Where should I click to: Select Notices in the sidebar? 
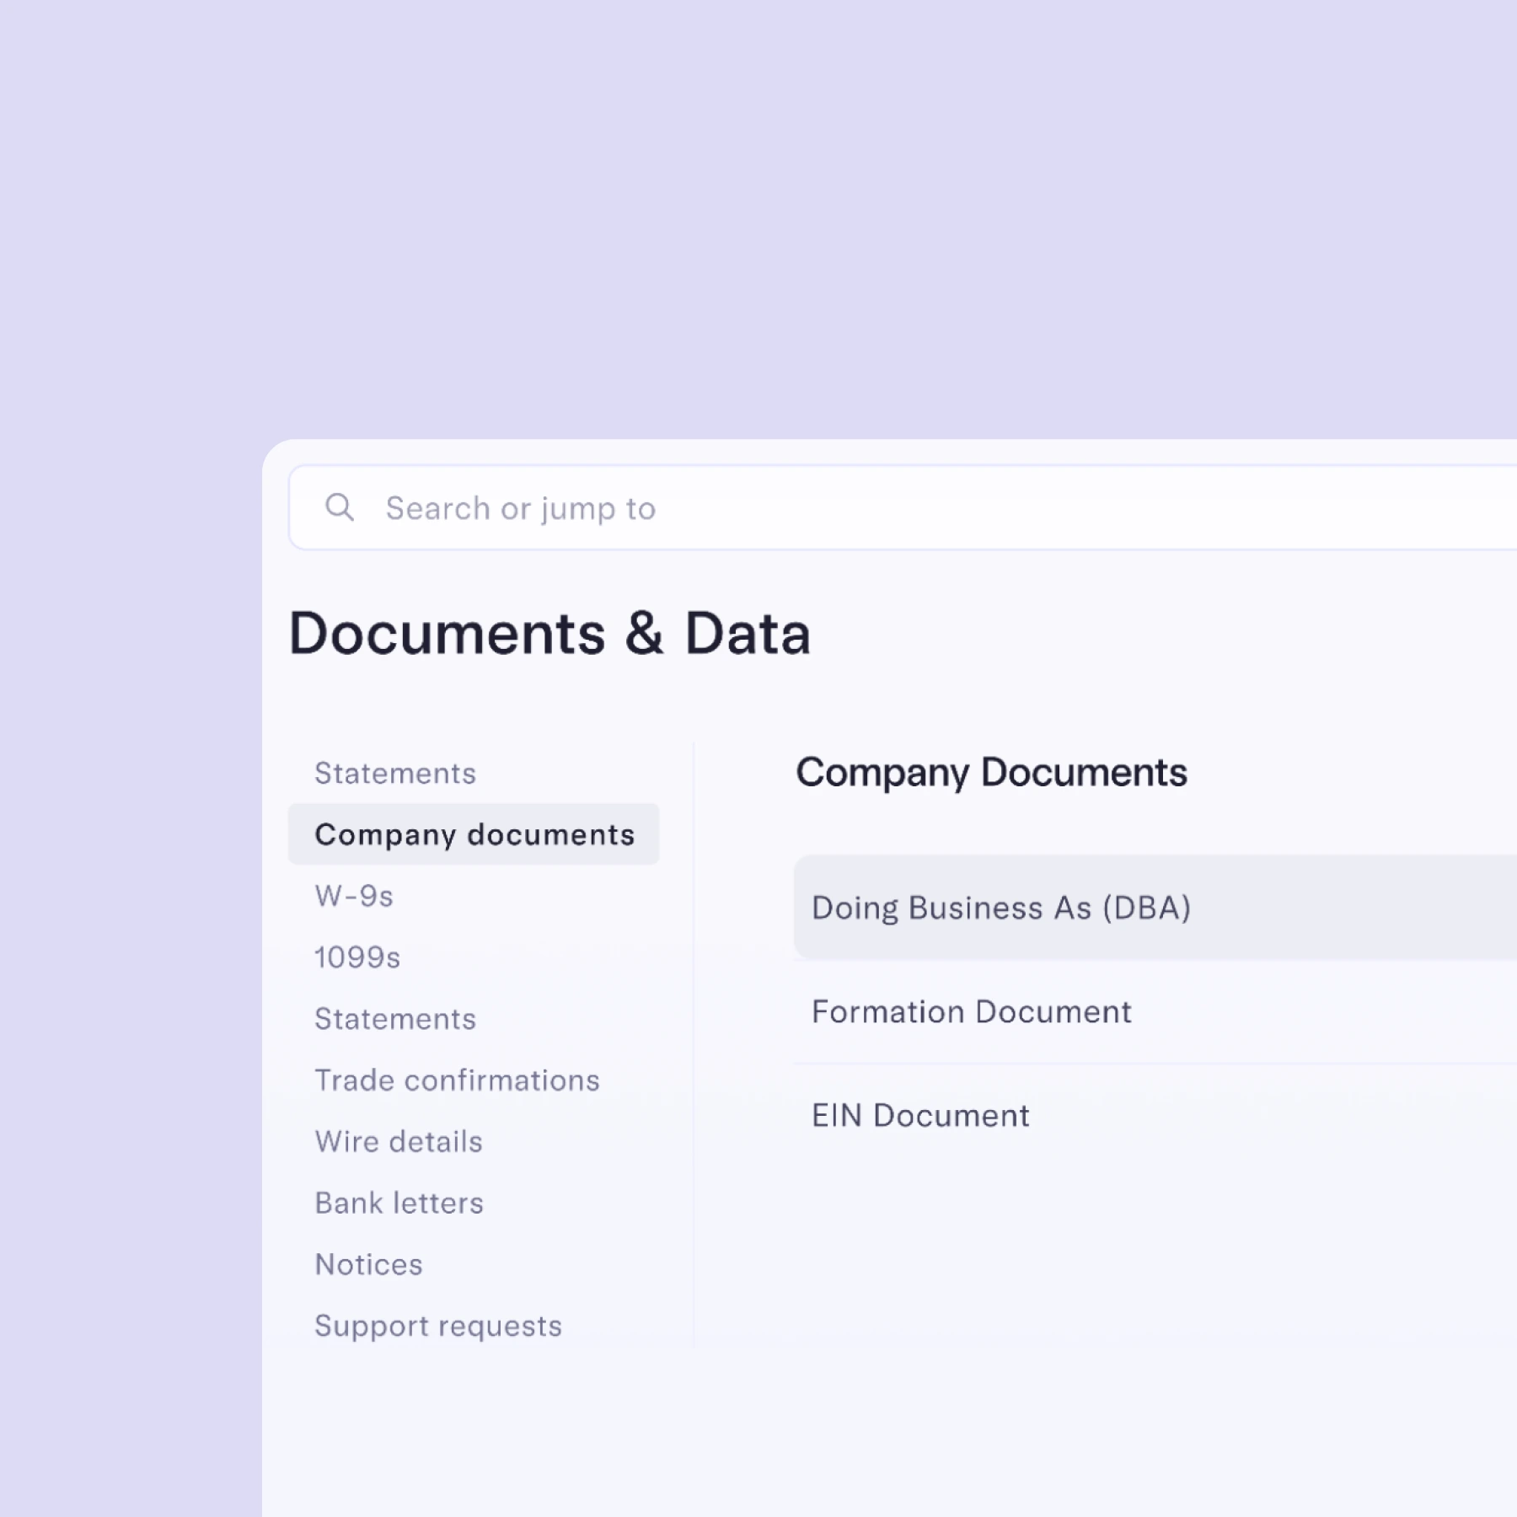(368, 1264)
